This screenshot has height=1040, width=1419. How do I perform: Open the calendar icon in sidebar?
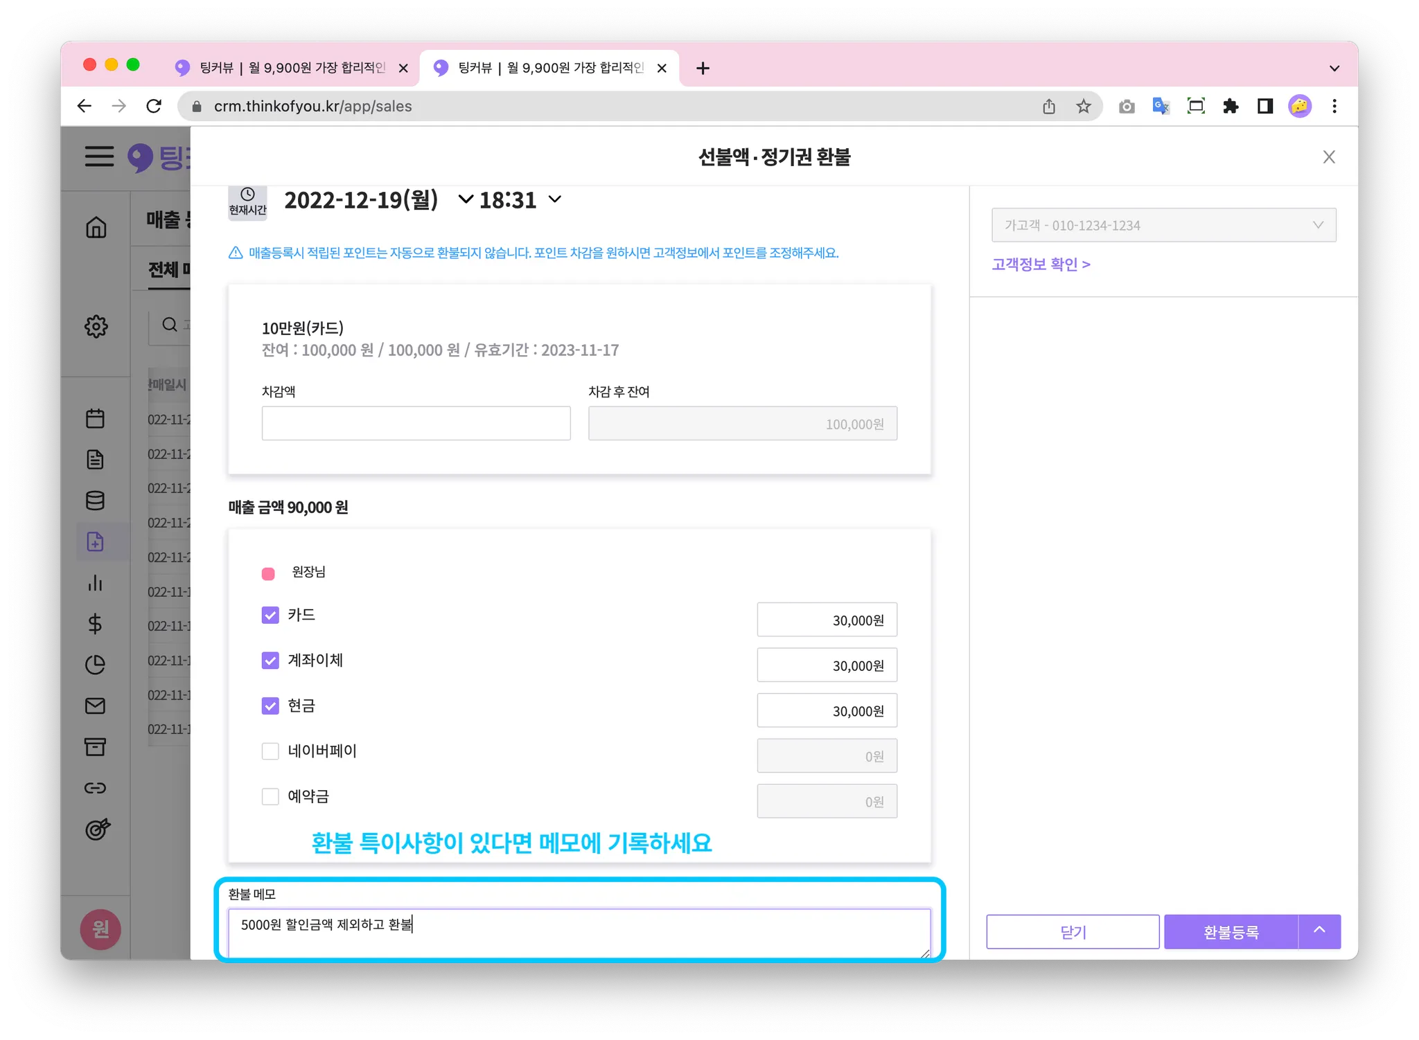pos(96,418)
